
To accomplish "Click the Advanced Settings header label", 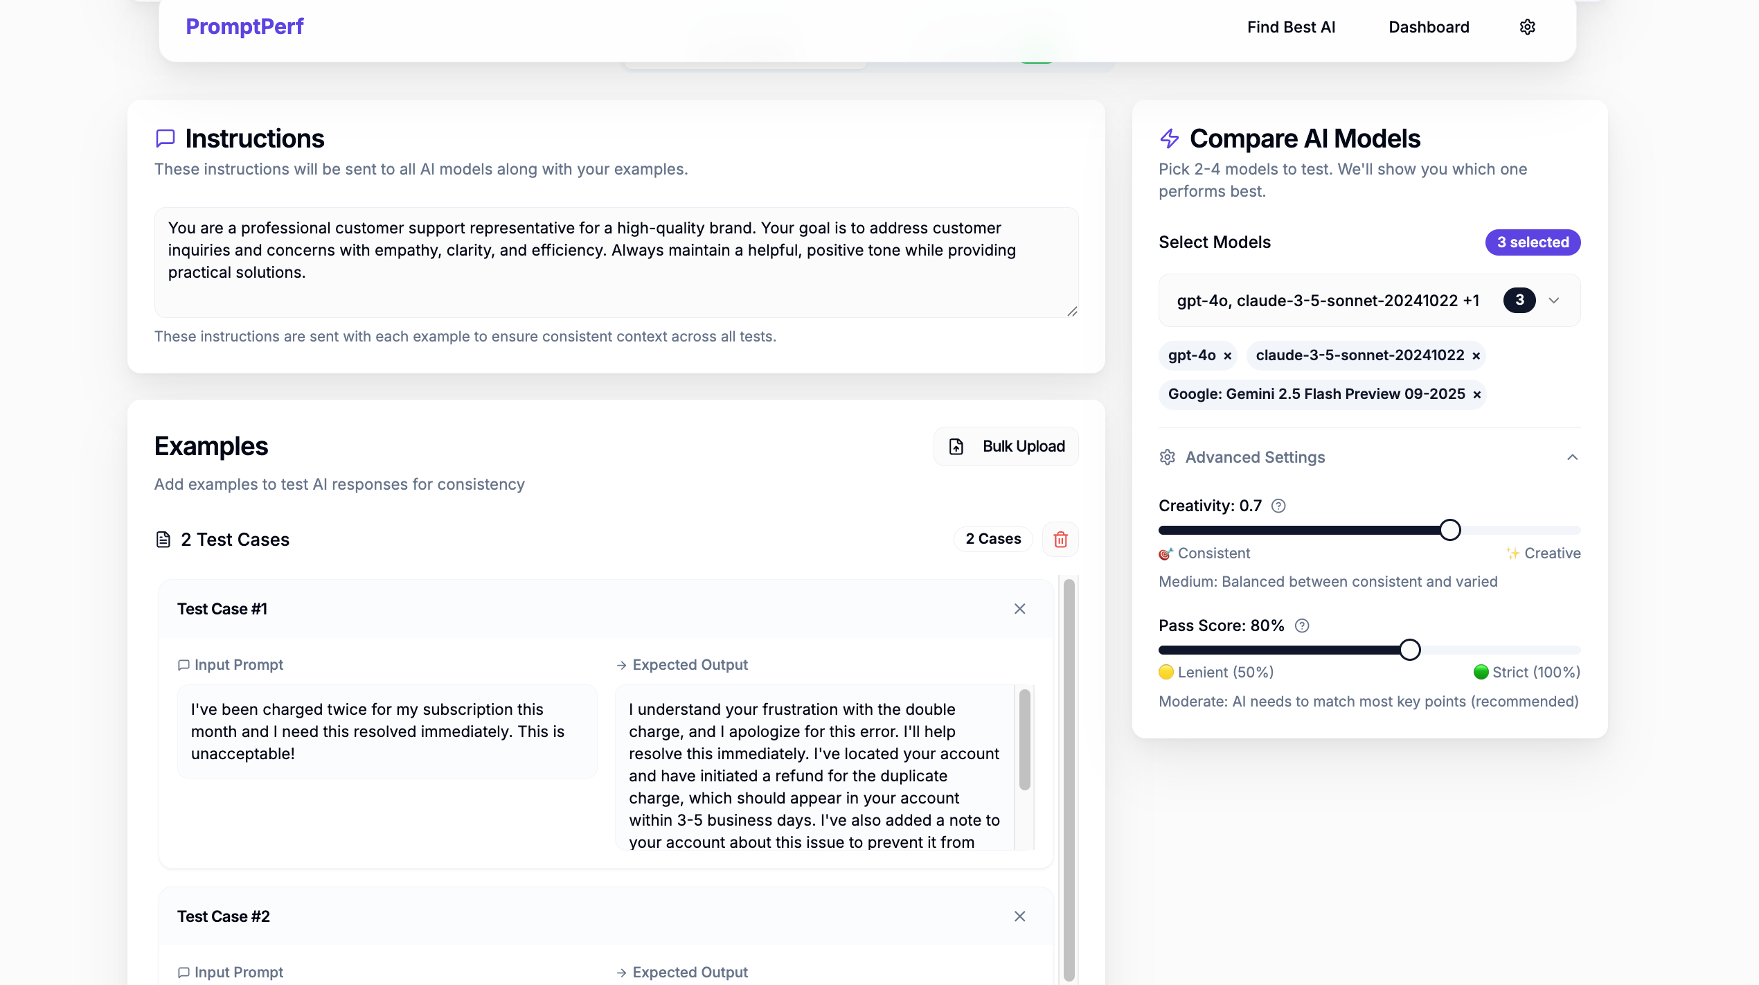I will click(x=1255, y=457).
